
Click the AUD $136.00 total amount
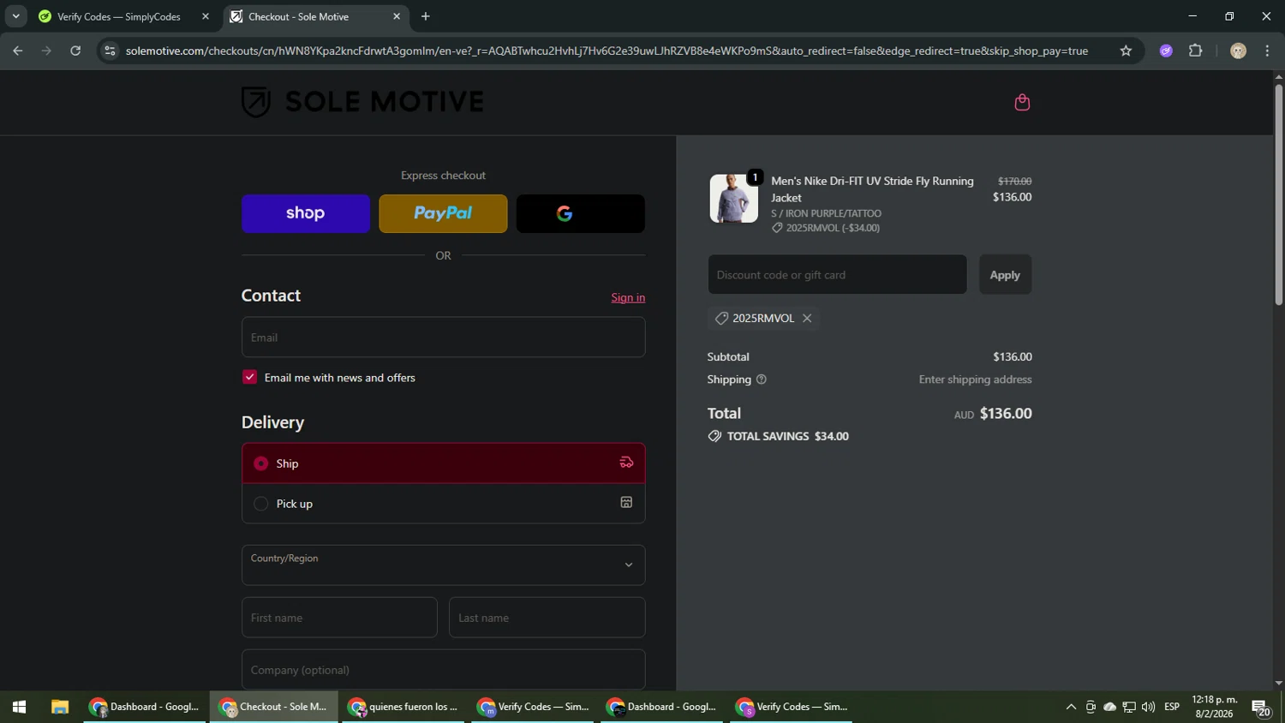[x=993, y=414]
